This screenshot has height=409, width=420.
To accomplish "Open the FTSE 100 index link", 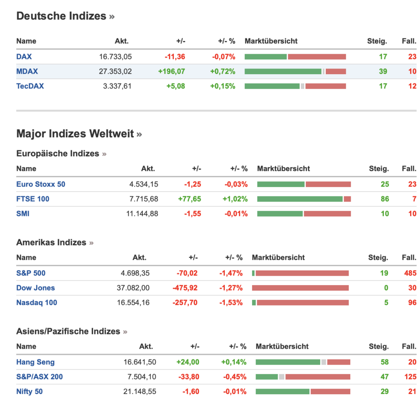I will click(x=33, y=199).
